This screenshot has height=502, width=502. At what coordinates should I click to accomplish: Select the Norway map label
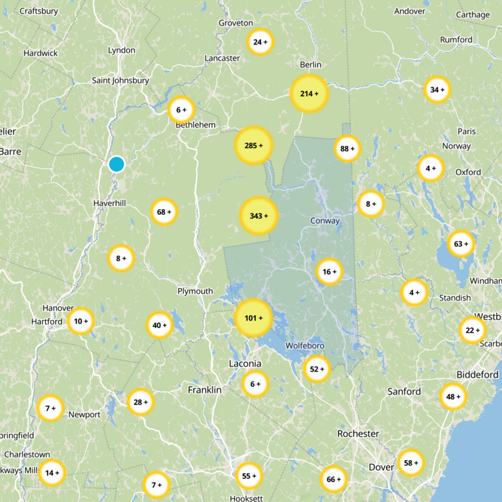[x=456, y=146]
